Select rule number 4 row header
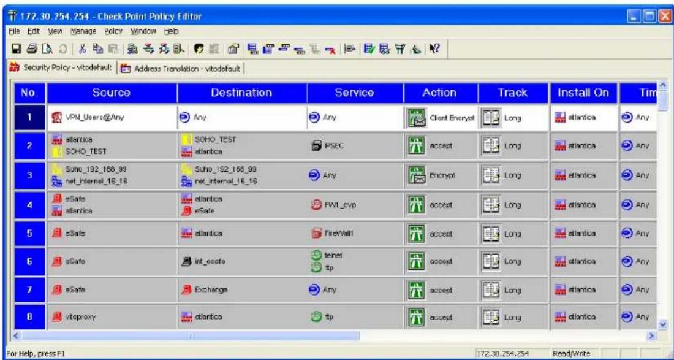 tap(30, 205)
